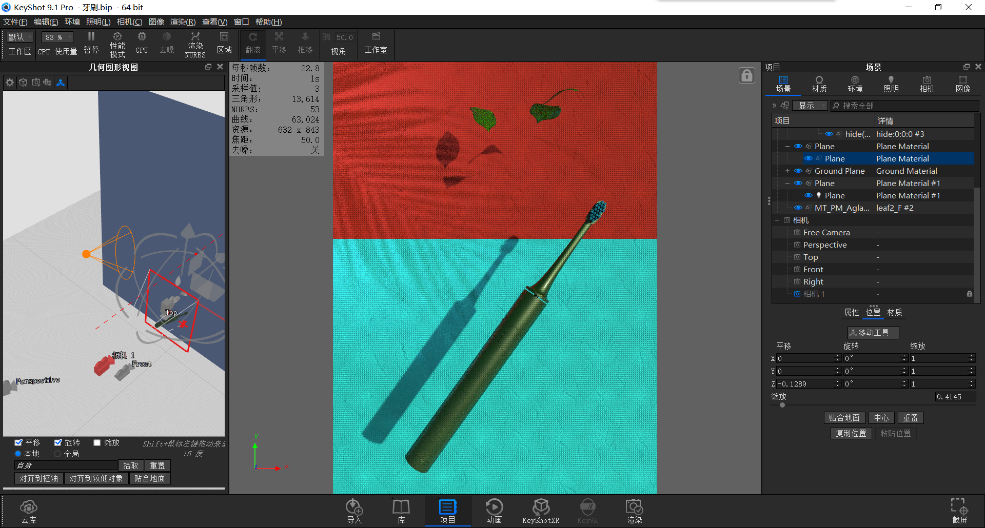Viewport: 985px width, 528px height.
Task: Open the 工作室 (studio) panel
Action: (376, 44)
